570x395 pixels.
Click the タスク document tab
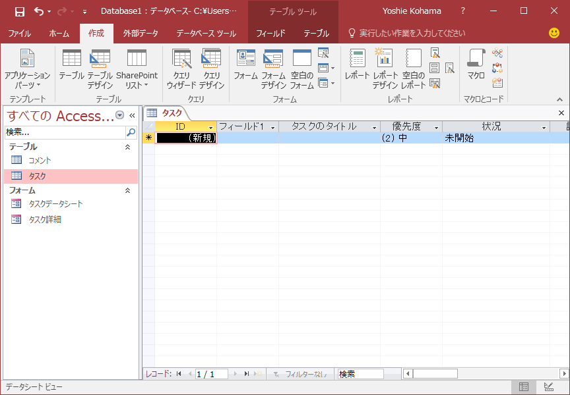tap(166, 113)
